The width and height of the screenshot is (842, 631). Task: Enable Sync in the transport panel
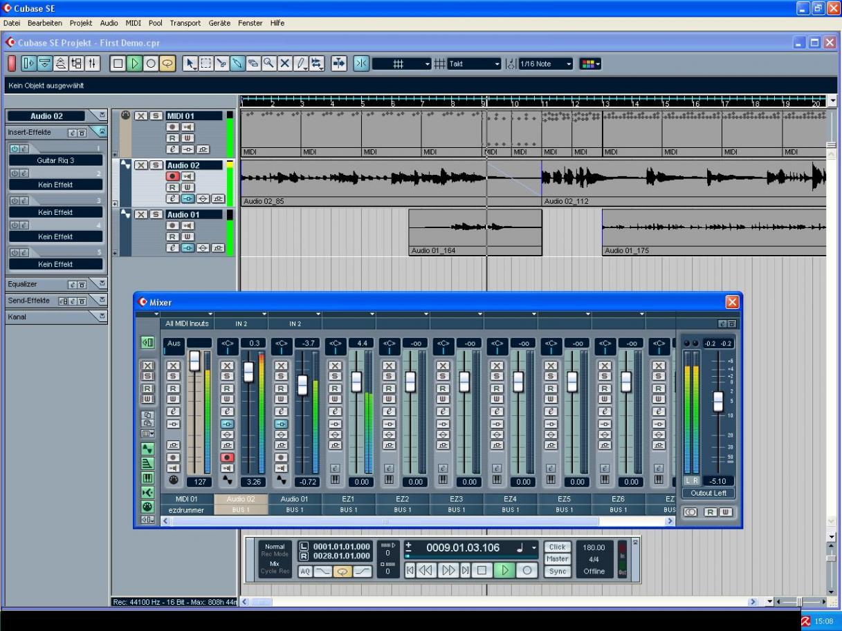(557, 572)
